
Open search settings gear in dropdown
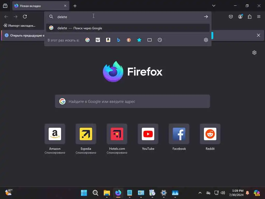pyautogui.click(x=206, y=40)
